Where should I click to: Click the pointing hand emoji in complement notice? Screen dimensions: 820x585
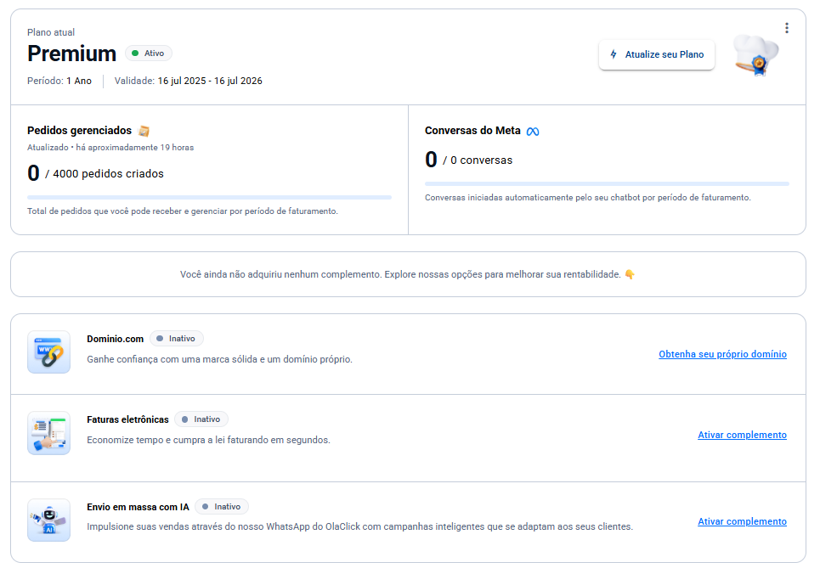point(630,275)
